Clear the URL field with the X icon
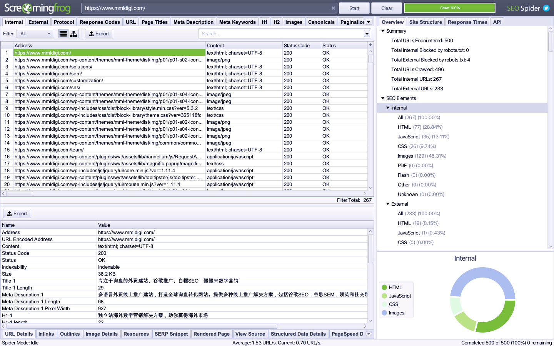The image size is (554, 346). pos(333,8)
